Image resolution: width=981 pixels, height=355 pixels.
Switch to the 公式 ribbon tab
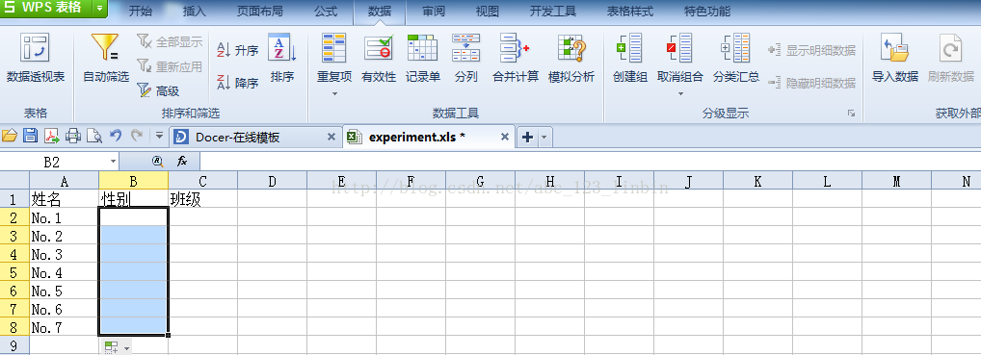click(x=326, y=12)
